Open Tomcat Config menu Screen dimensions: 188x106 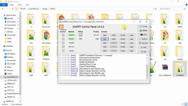click(x=122, y=51)
